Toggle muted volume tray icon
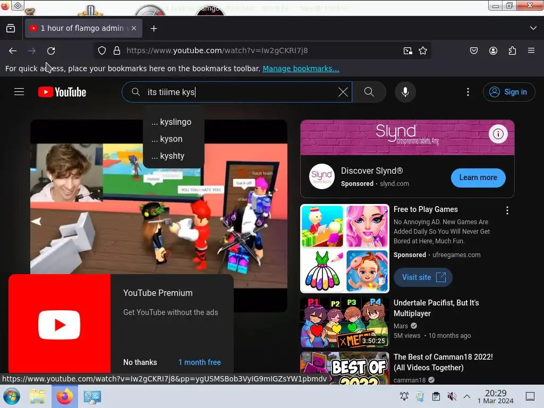Viewport: 544px width, 408px height. pyautogui.click(x=452, y=396)
